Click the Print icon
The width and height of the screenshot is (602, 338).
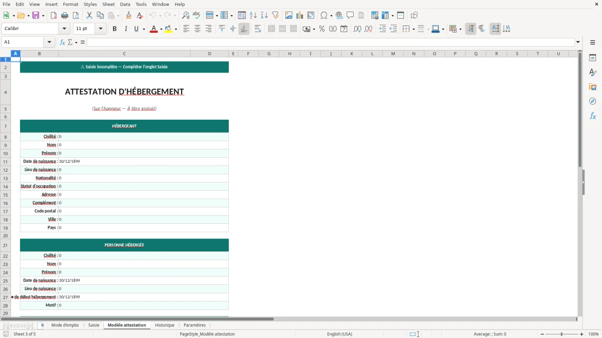[65, 16]
